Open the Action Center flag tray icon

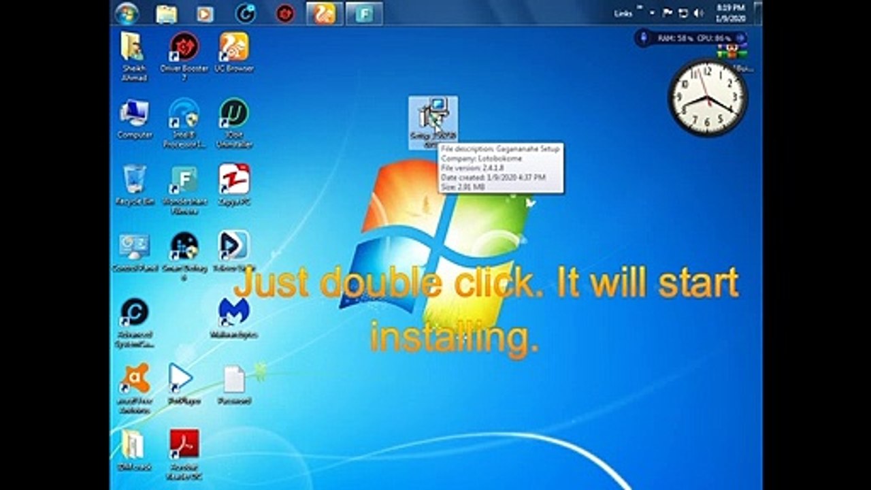[667, 13]
